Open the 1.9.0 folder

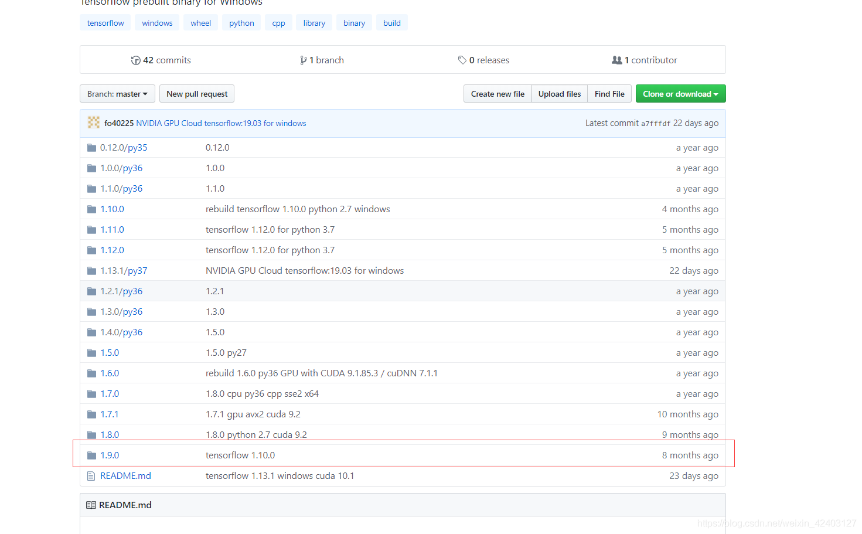click(110, 455)
